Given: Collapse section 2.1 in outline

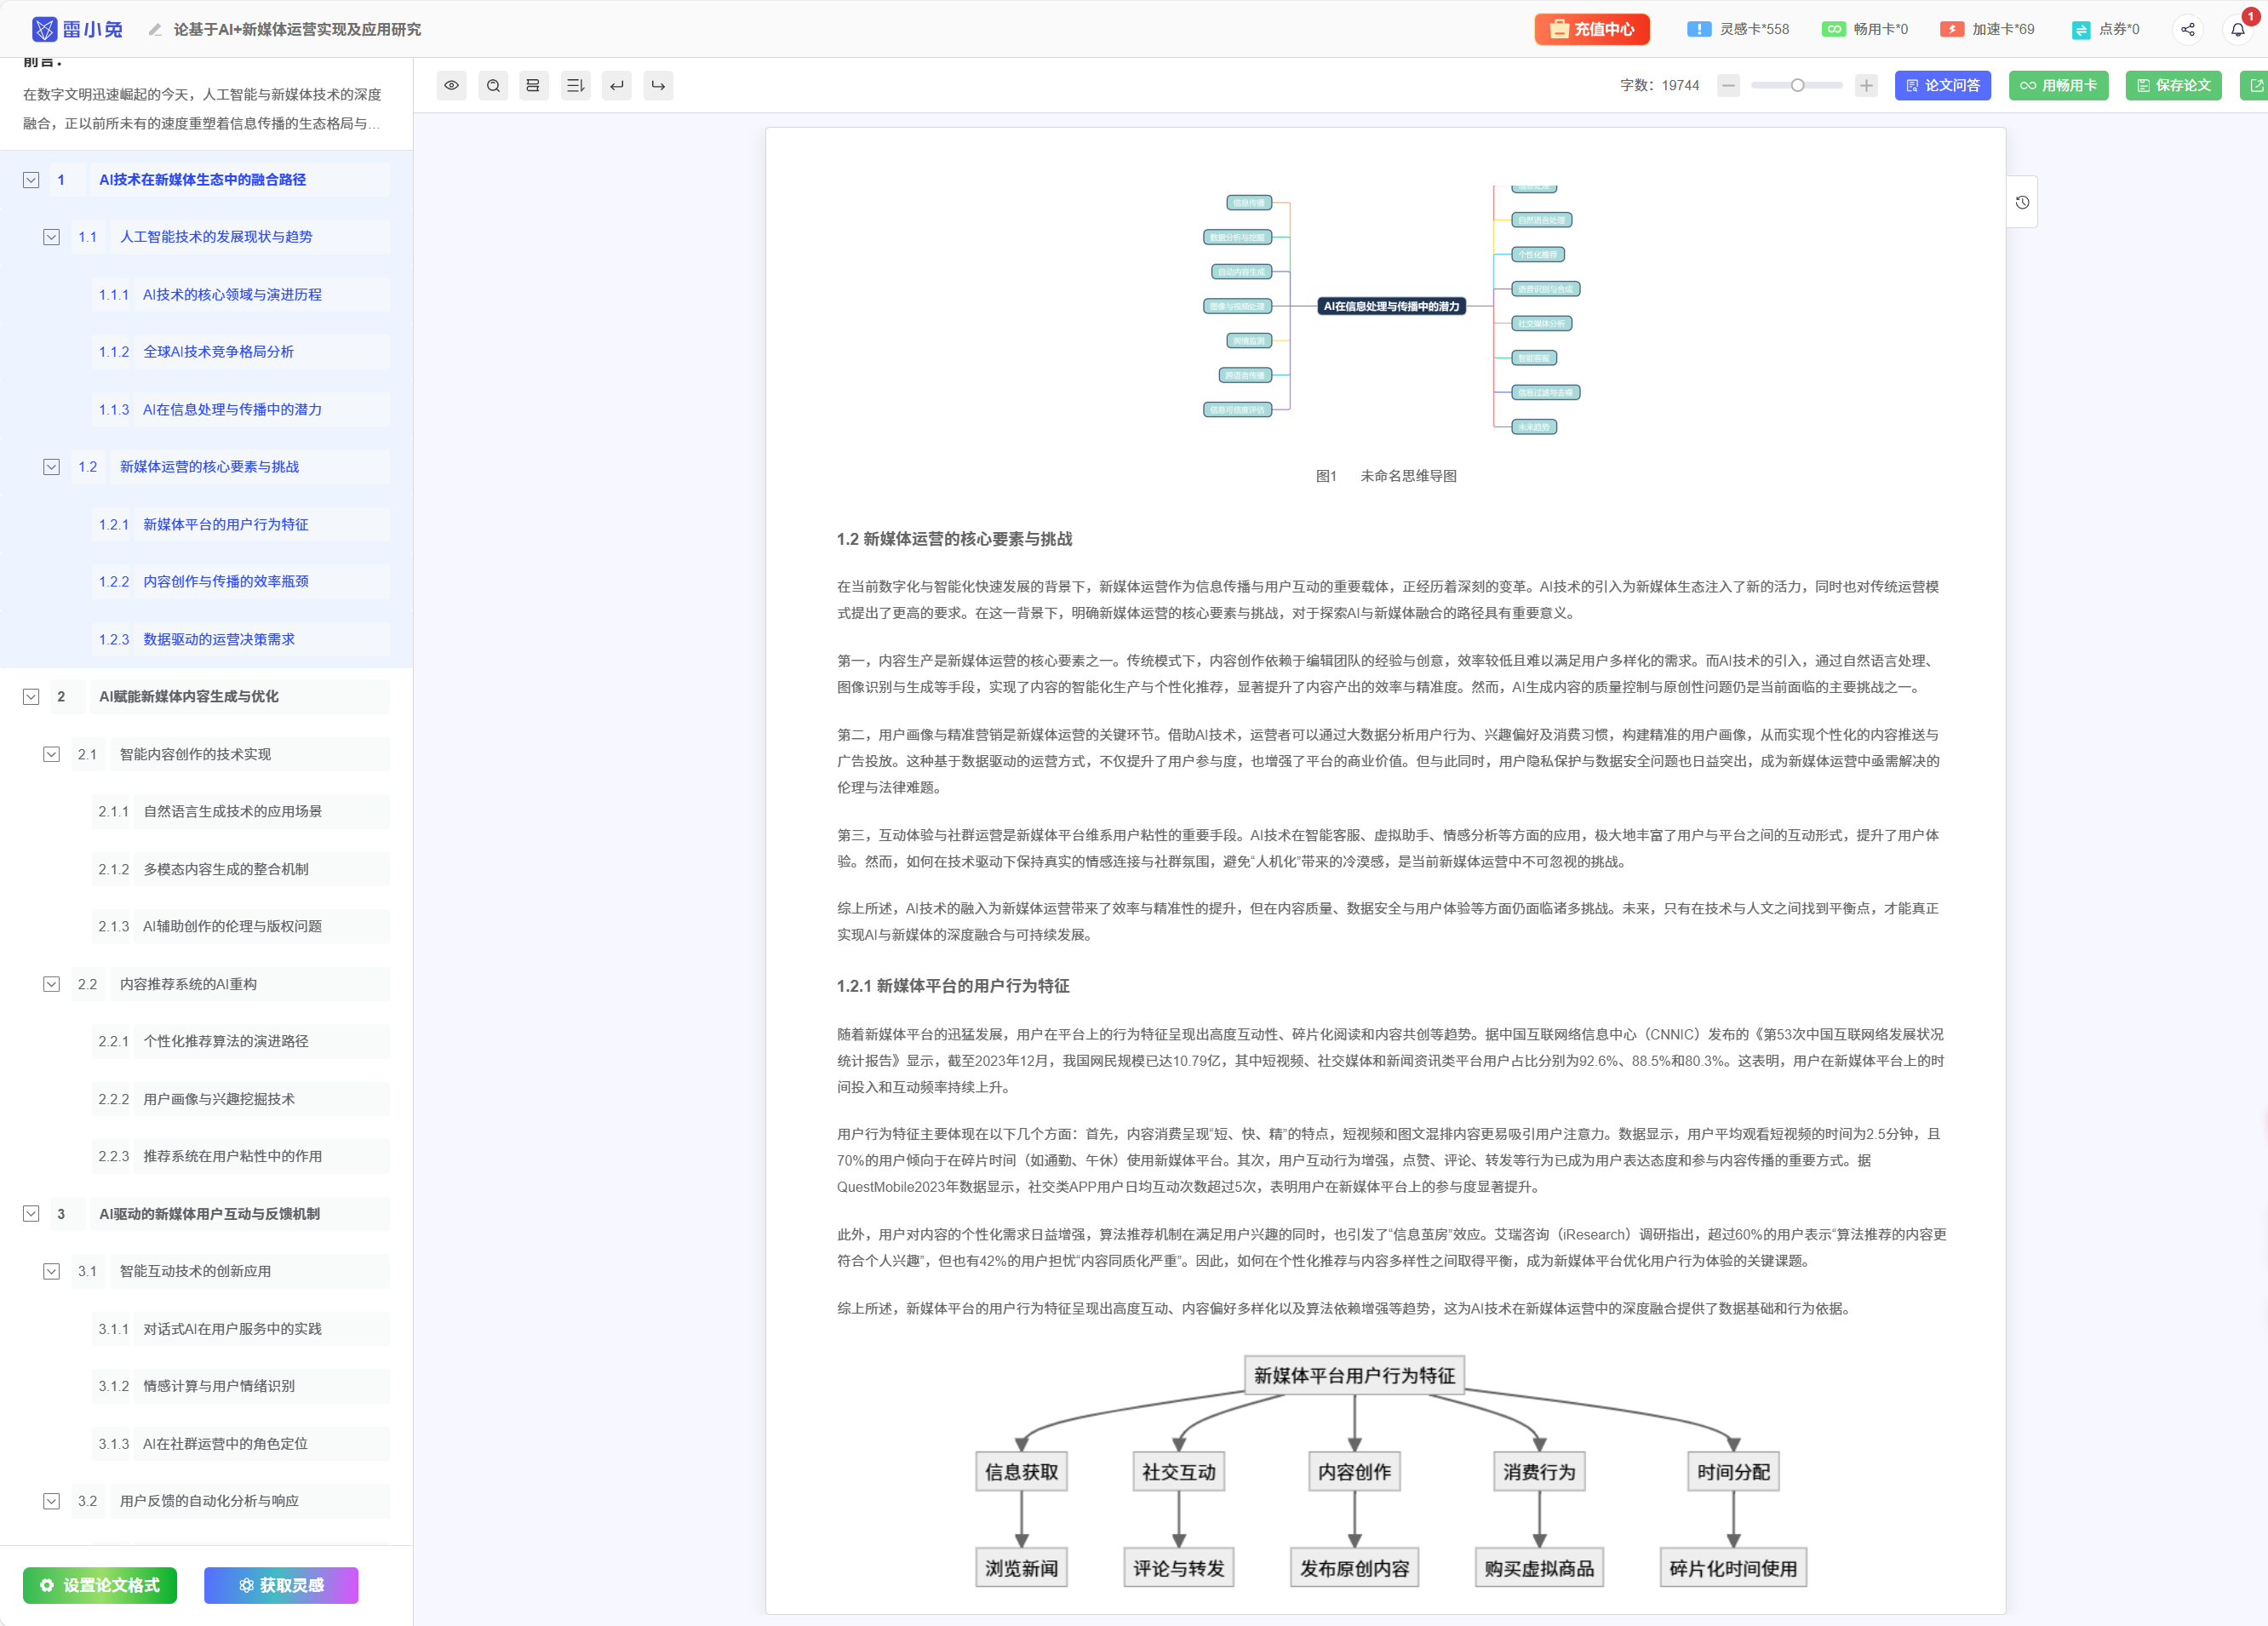Looking at the screenshot, I should pyautogui.click(x=51, y=755).
